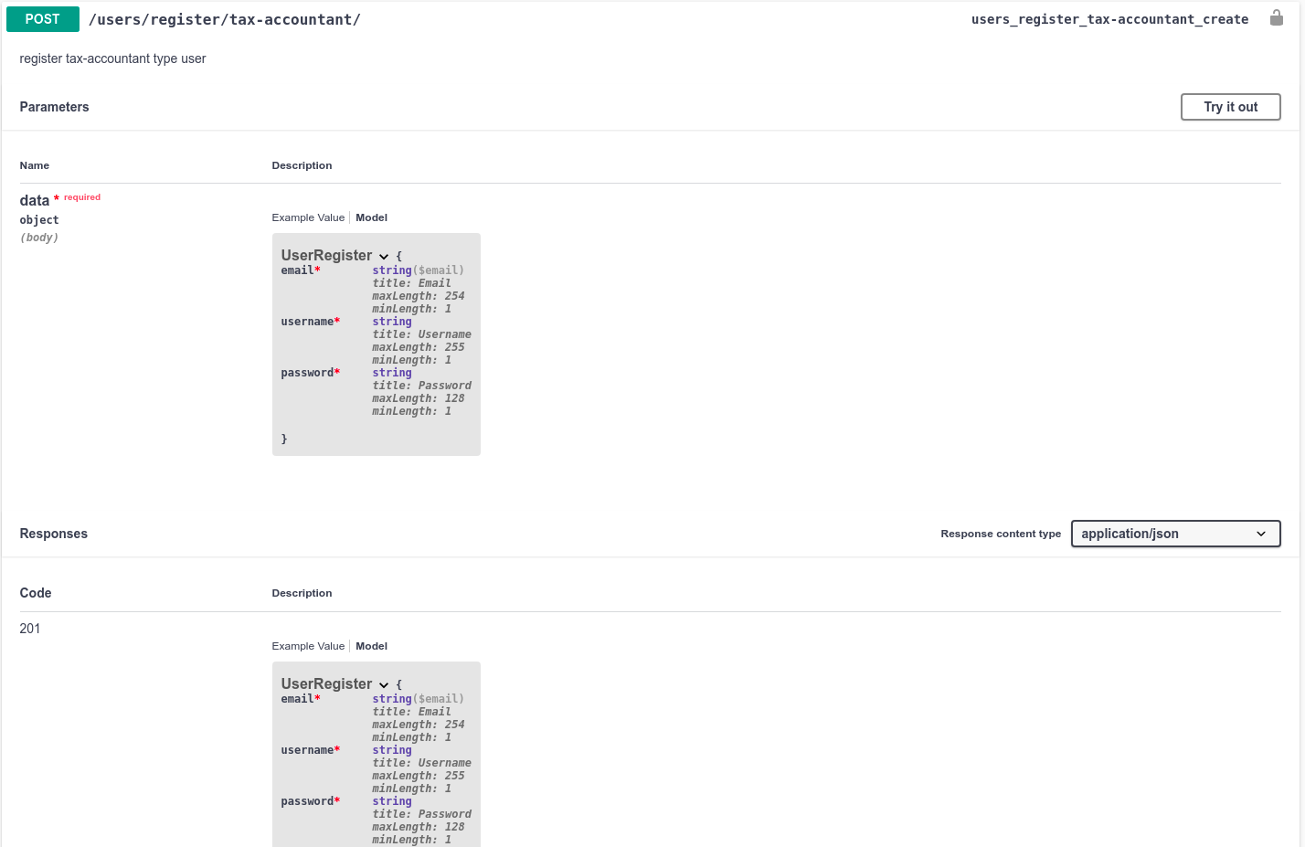Click 'string($email)' type in response model

point(419,699)
